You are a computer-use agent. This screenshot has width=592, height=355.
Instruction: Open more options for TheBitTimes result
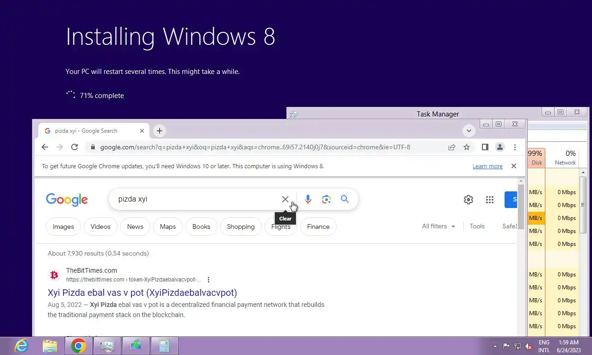pyautogui.click(x=209, y=280)
